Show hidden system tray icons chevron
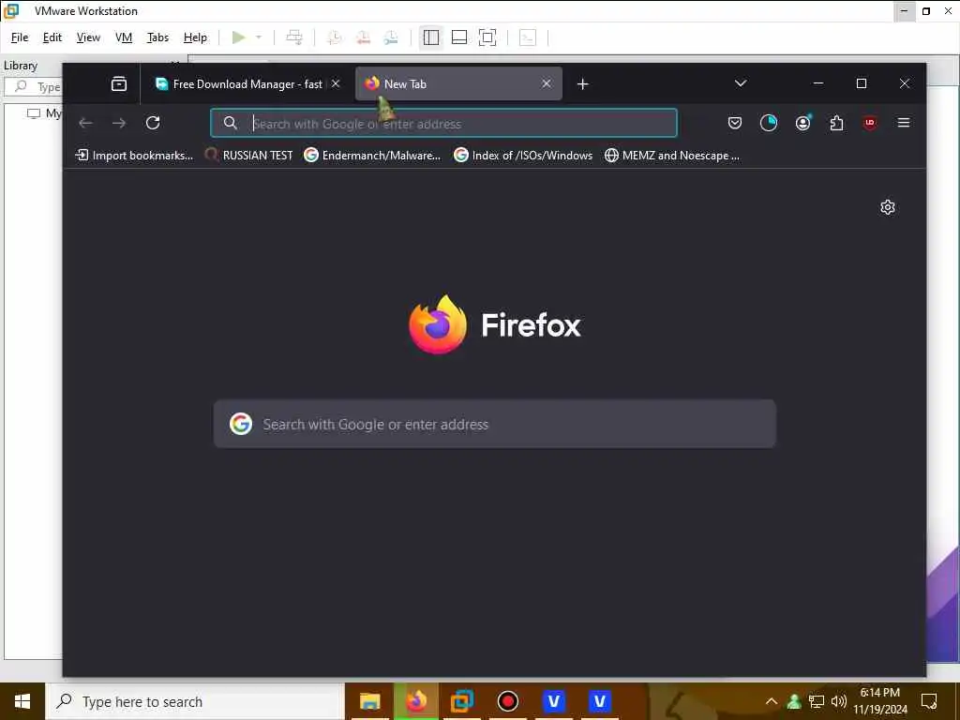The image size is (960, 720). (772, 701)
